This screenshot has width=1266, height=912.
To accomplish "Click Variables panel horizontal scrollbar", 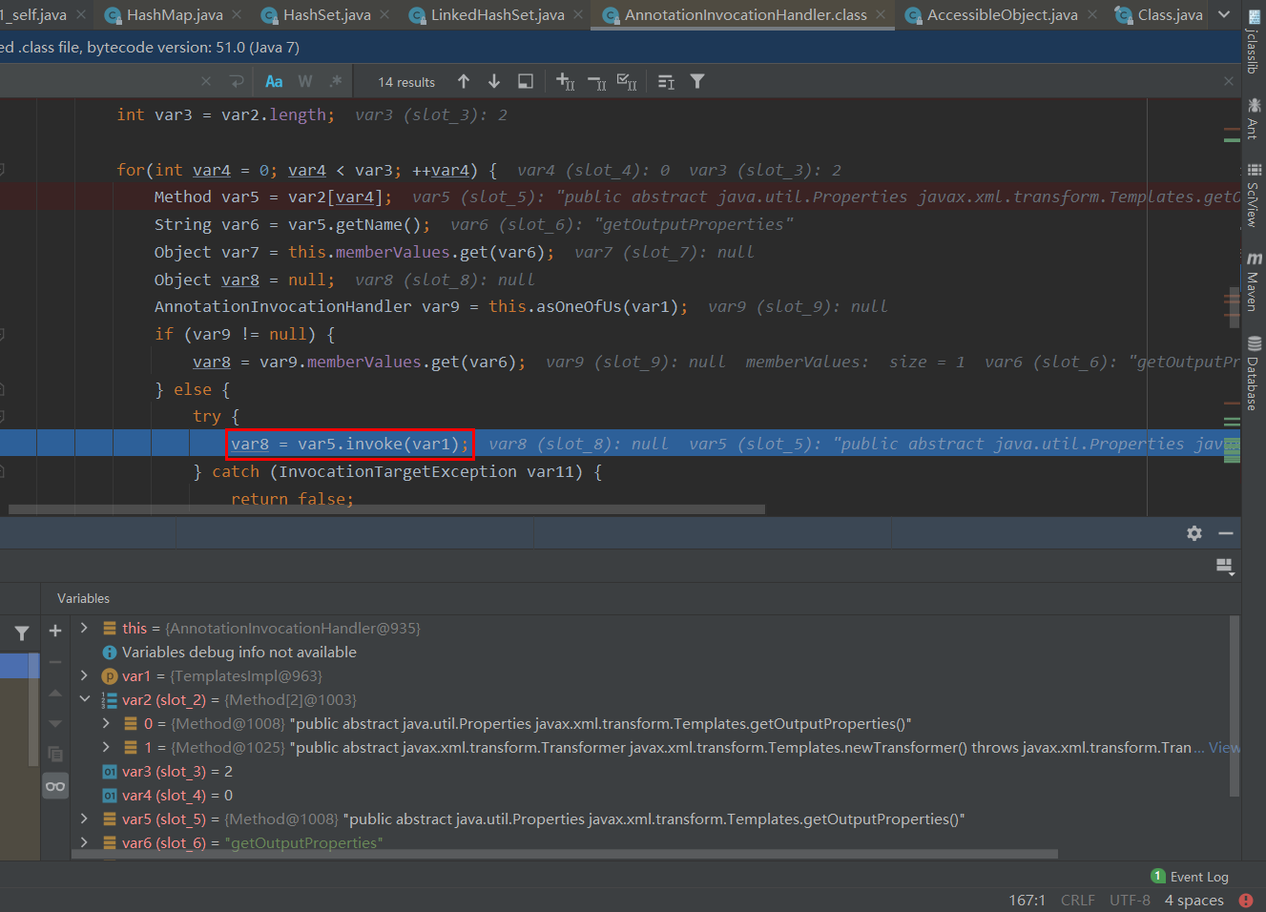I will [565, 854].
